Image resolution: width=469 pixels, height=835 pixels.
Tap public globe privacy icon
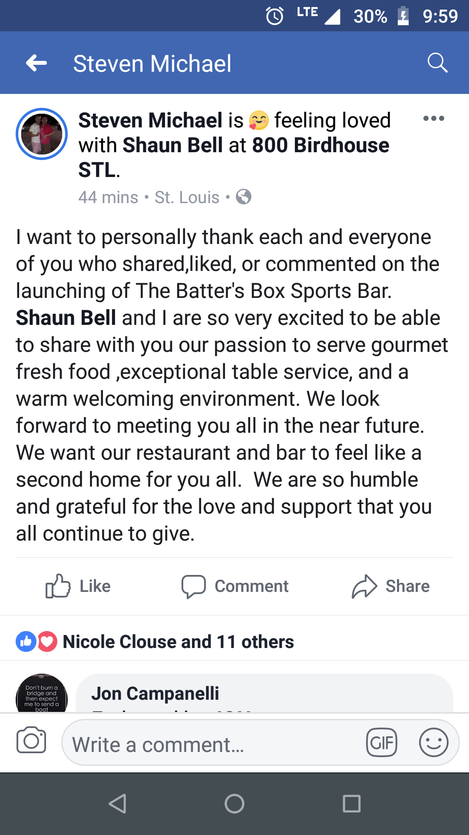pyautogui.click(x=244, y=197)
